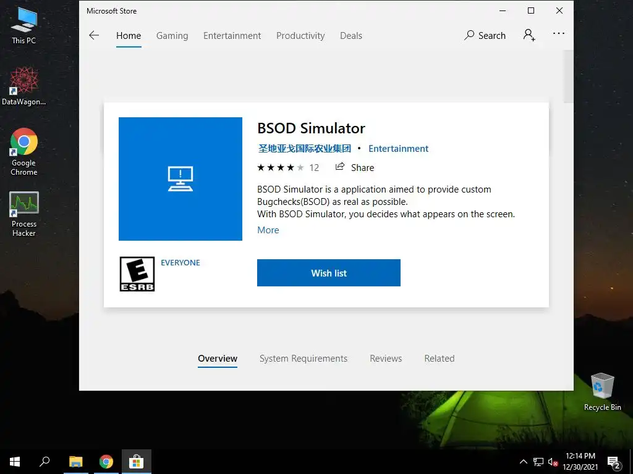The image size is (633, 474).
Task: Open the EVERYONE rating link
Action: point(181,262)
